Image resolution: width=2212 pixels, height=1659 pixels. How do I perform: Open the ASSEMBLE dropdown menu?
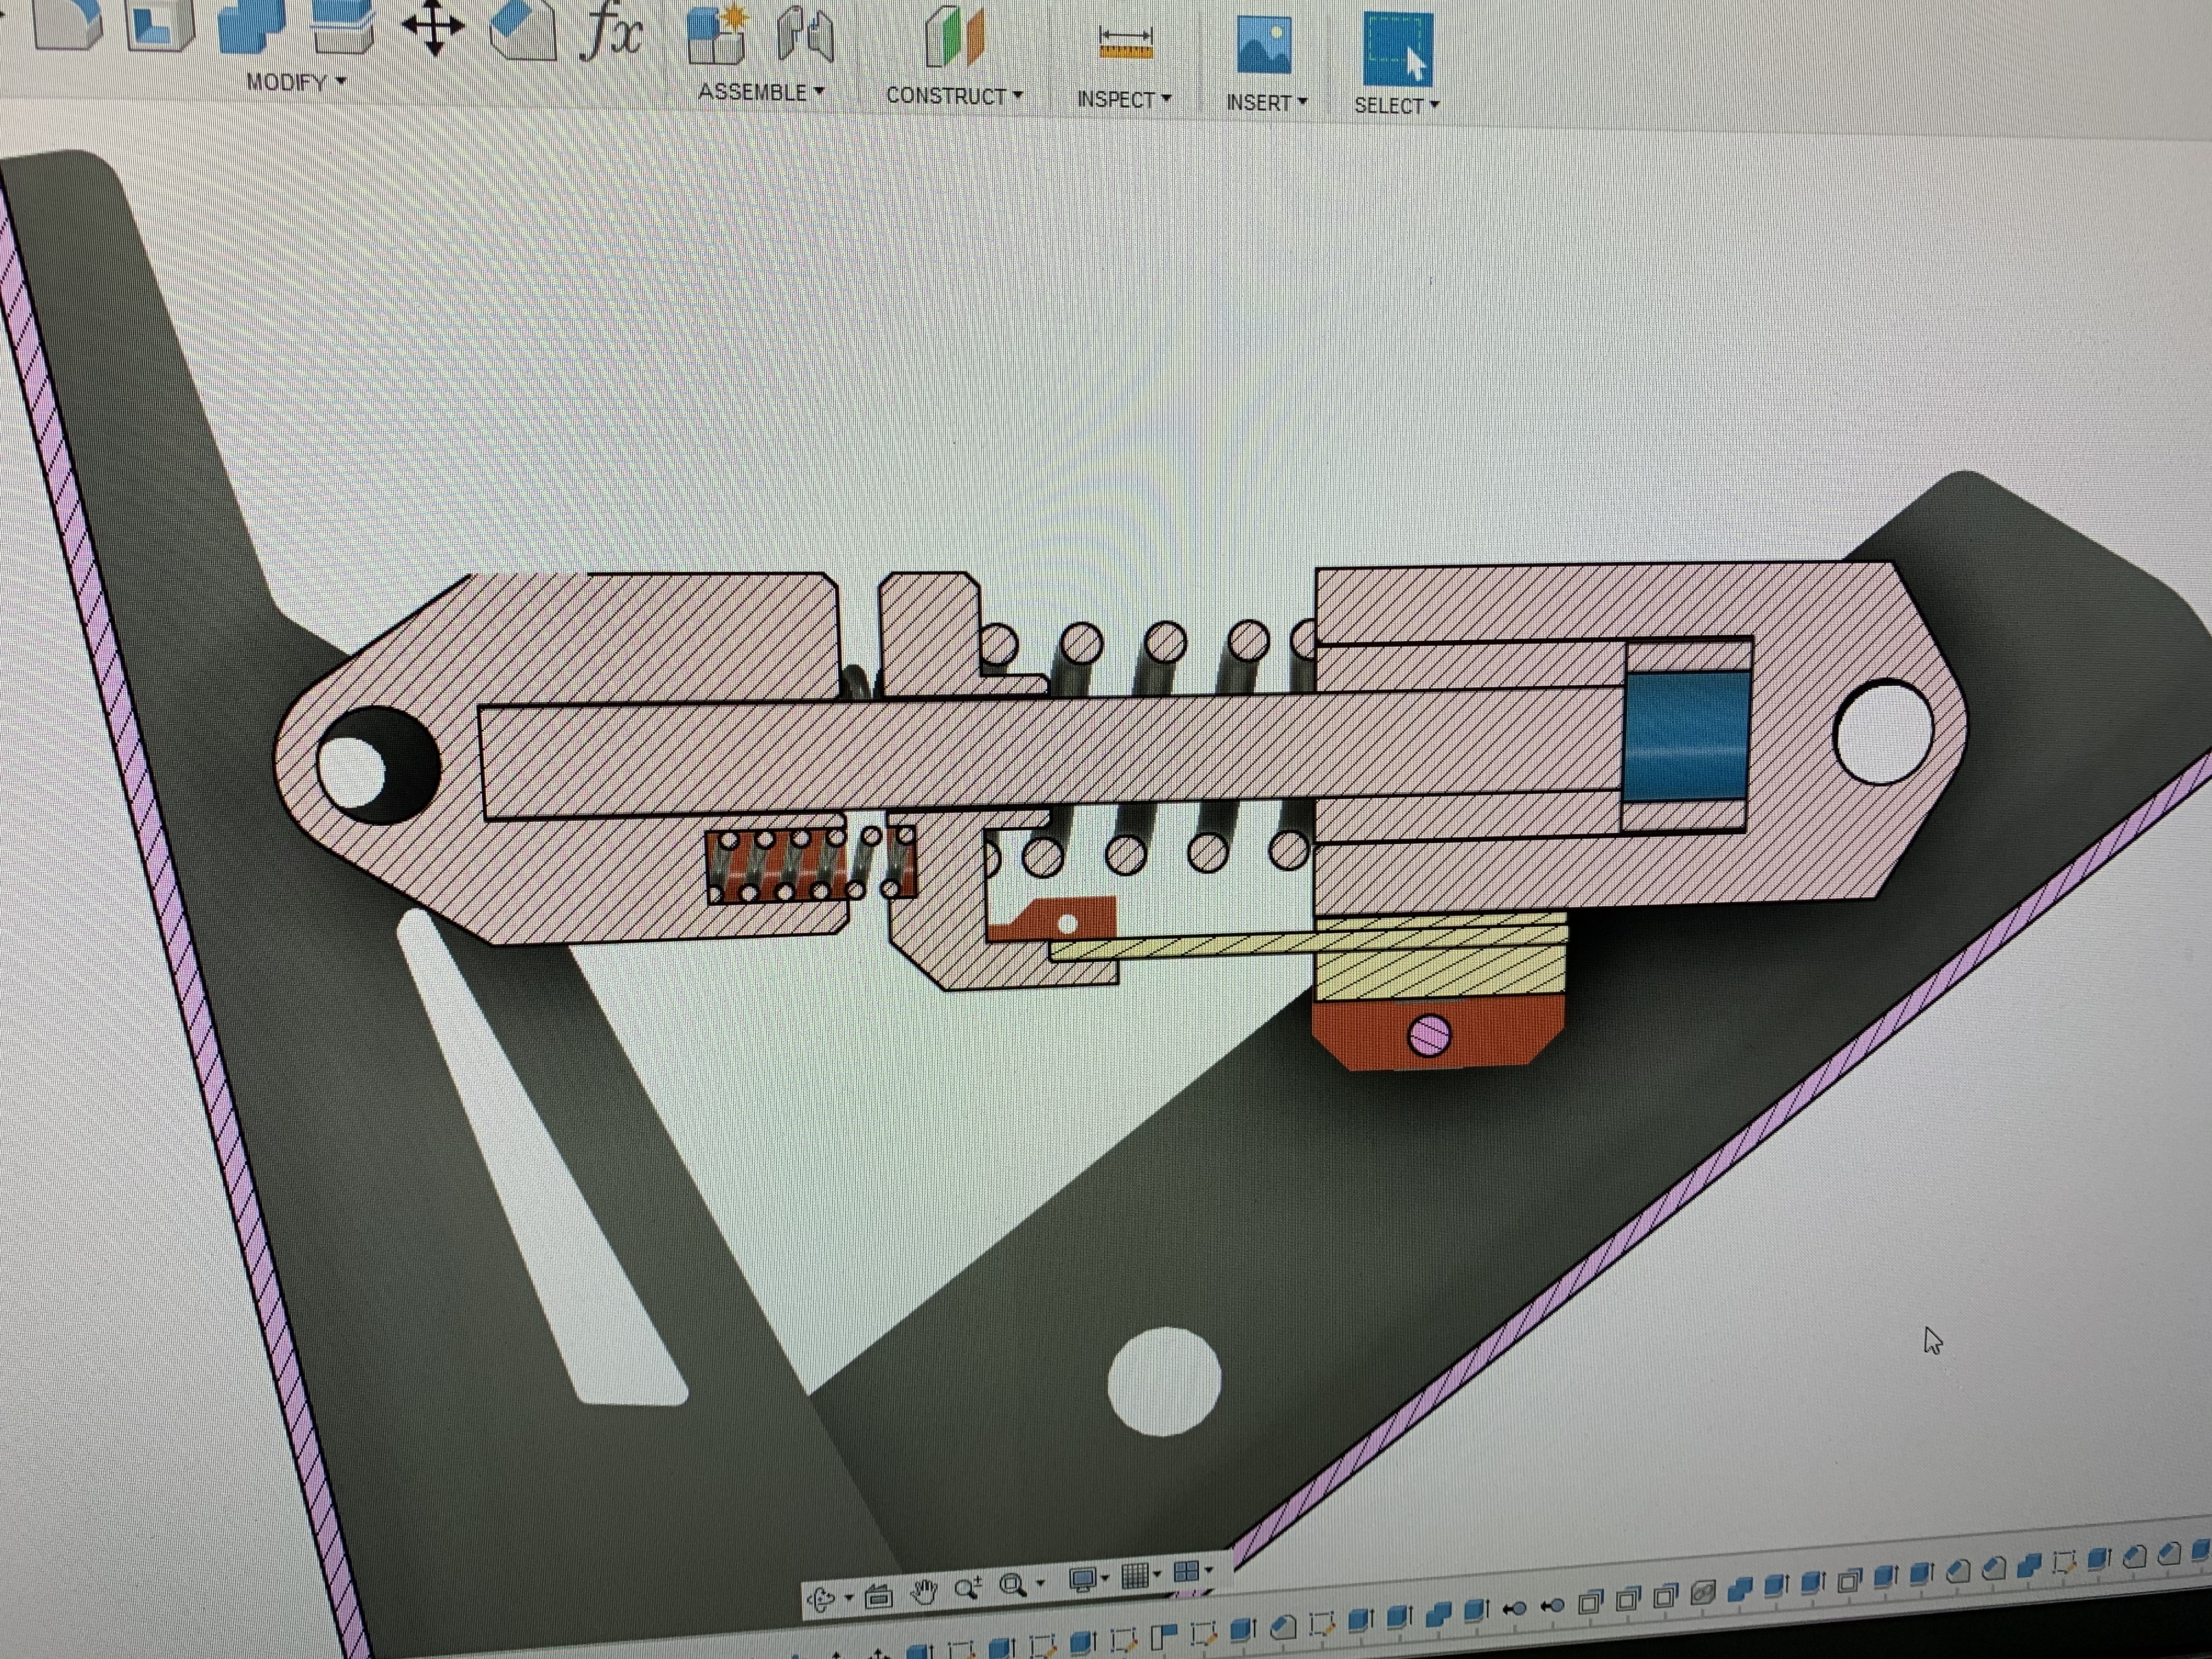click(761, 92)
